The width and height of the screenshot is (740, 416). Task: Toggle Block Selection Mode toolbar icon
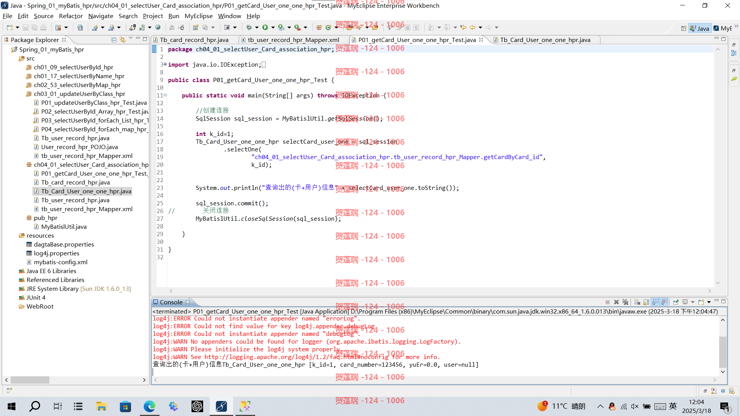coord(407,27)
